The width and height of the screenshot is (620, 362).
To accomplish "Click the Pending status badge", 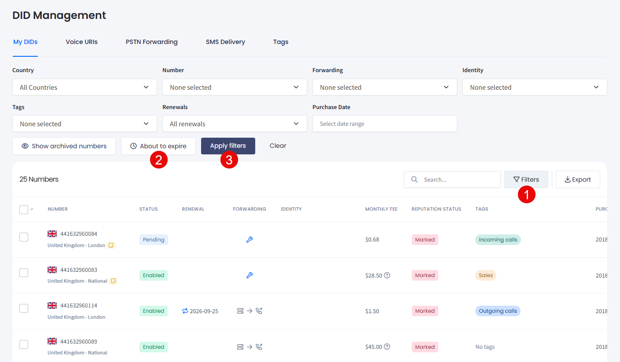I will 154,240.
